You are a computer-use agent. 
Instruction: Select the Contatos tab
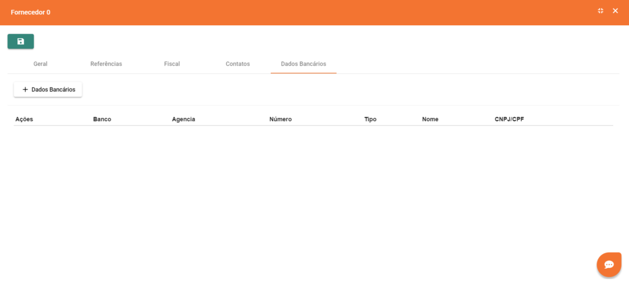(x=238, y=64)
